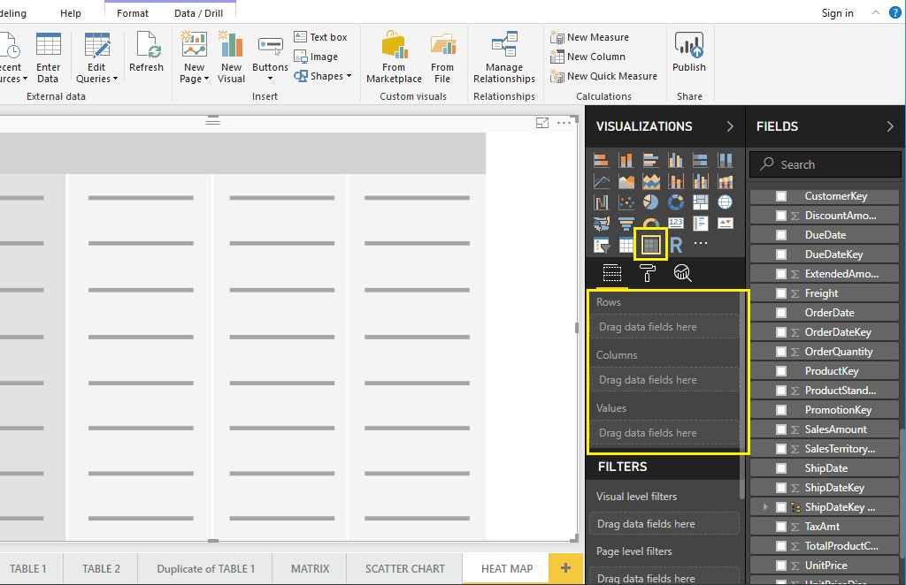Select the pie chart visualization

click(649, 201)
